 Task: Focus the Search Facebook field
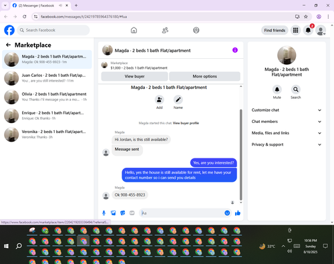[x=53, y=30]
